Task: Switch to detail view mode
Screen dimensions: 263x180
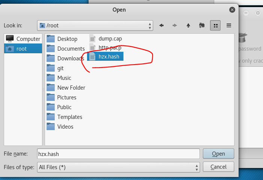Action: click(x=228, y=25)
